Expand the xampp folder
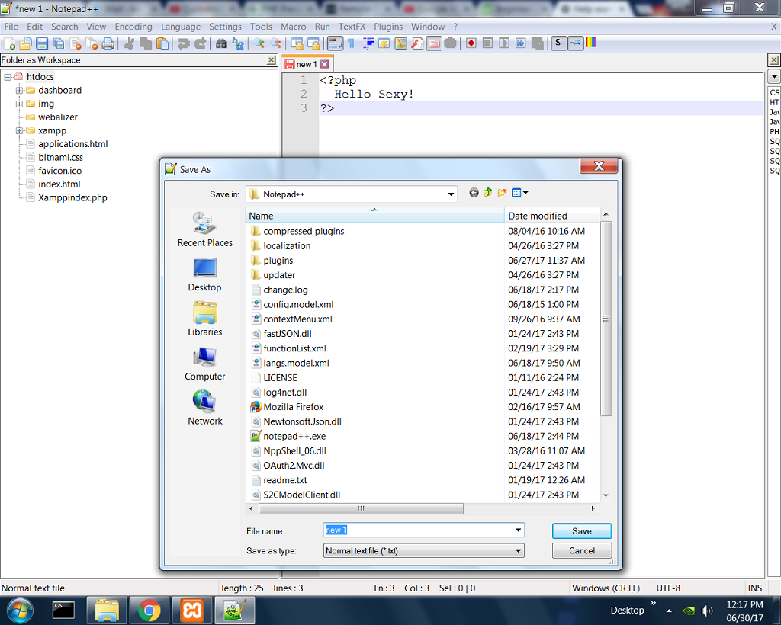Viewport: 781px width, 625px height. click(19, 131)
